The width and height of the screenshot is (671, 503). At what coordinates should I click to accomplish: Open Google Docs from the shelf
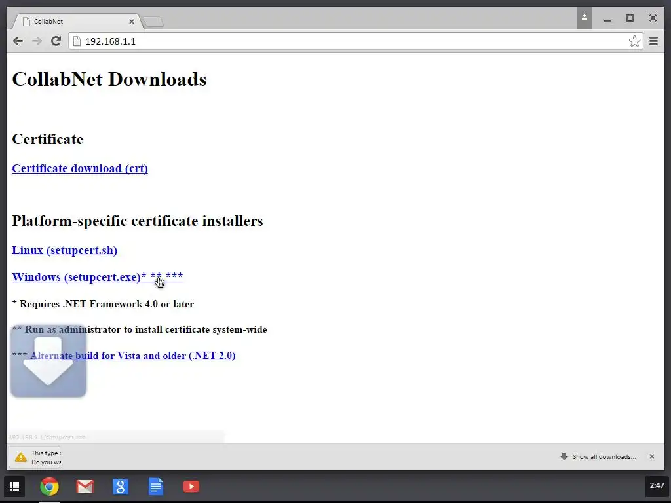156,487
